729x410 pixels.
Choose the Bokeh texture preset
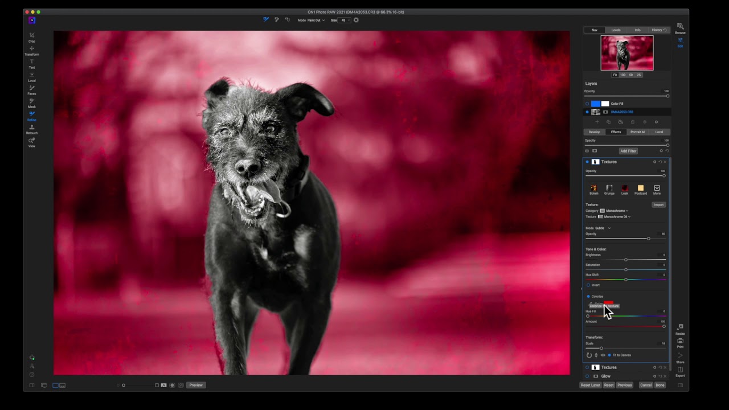(x=593, y=190)
